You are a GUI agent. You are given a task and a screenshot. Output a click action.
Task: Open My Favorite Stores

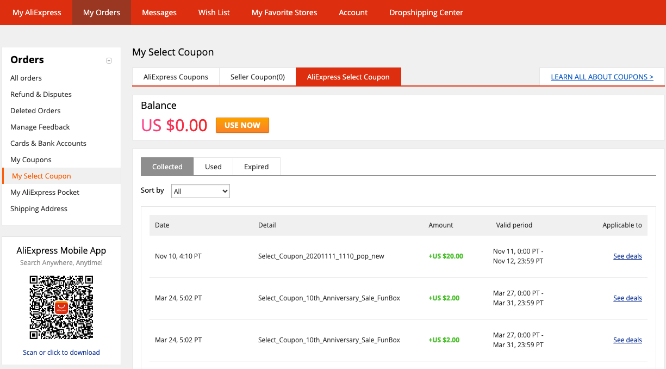284,13
